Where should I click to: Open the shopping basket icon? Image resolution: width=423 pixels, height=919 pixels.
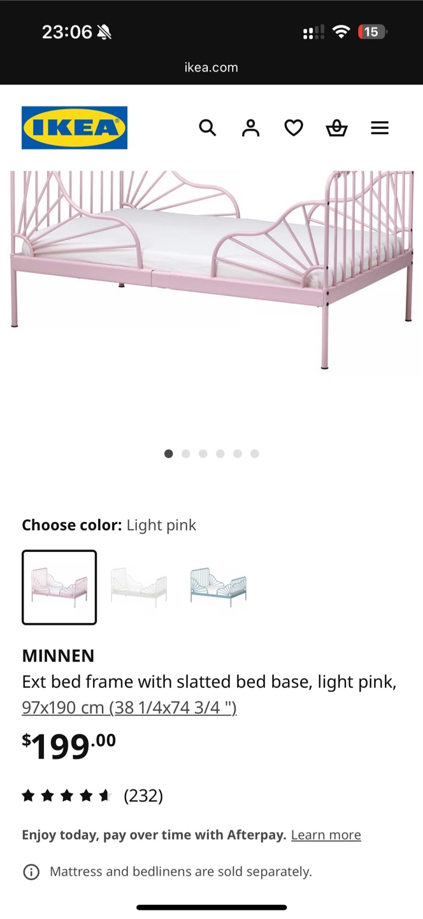click(x=336, y=128)
